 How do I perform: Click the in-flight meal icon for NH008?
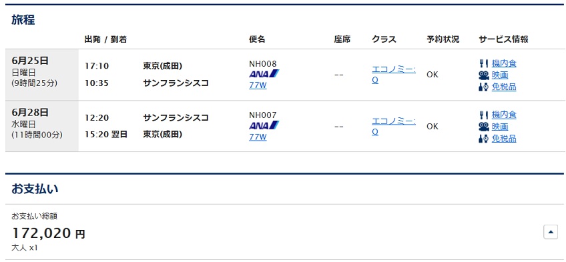pos(483,64)
